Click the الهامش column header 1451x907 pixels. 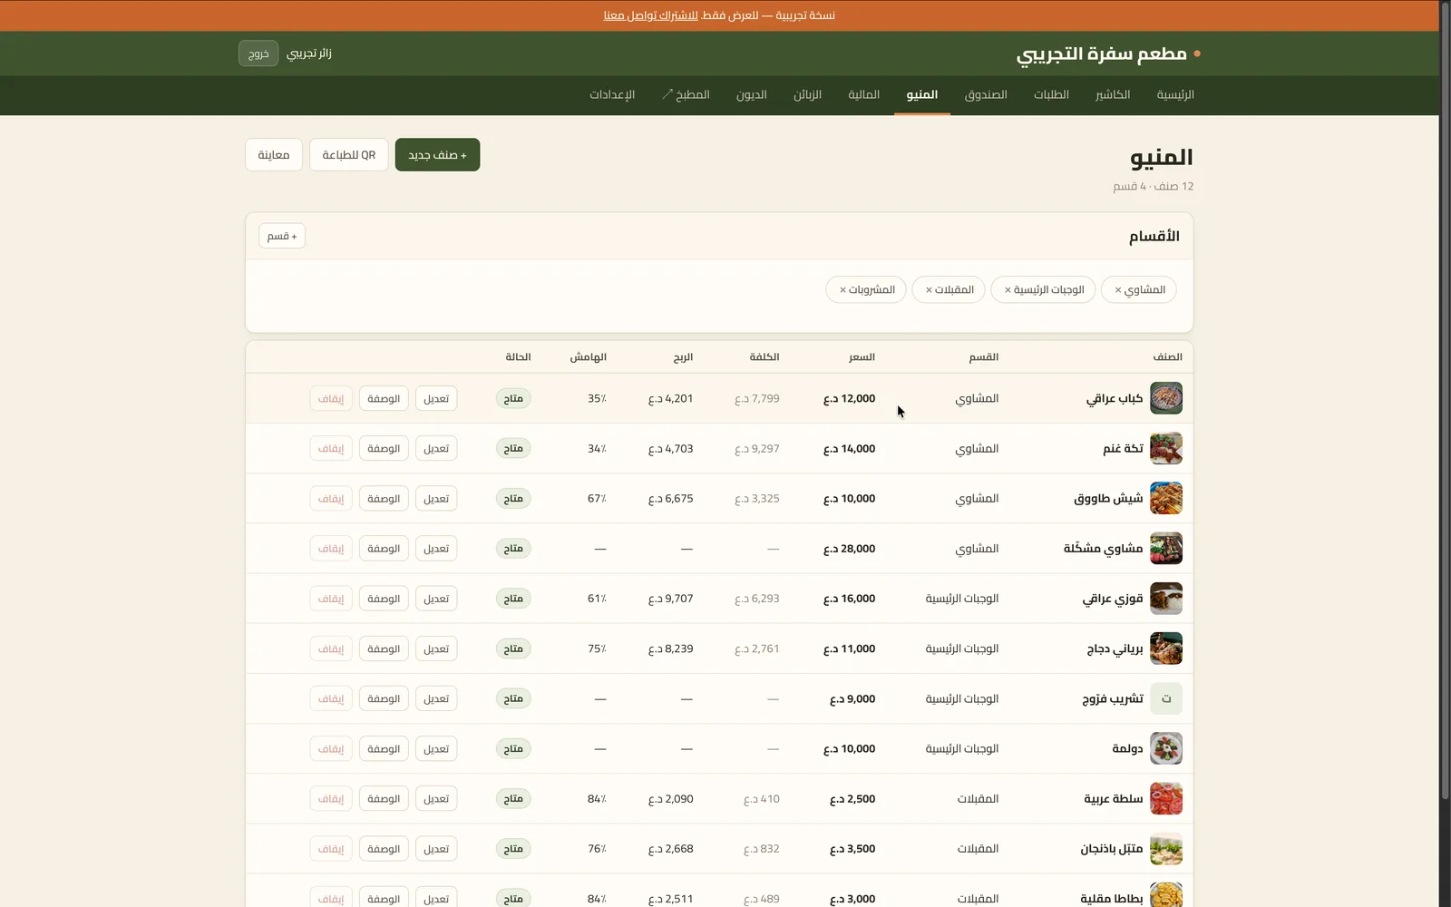[x=588, y=357]
